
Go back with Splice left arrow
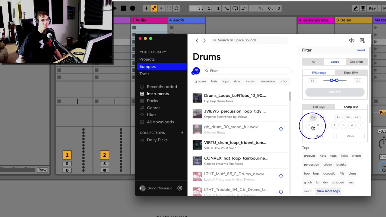tap(197, 40)
